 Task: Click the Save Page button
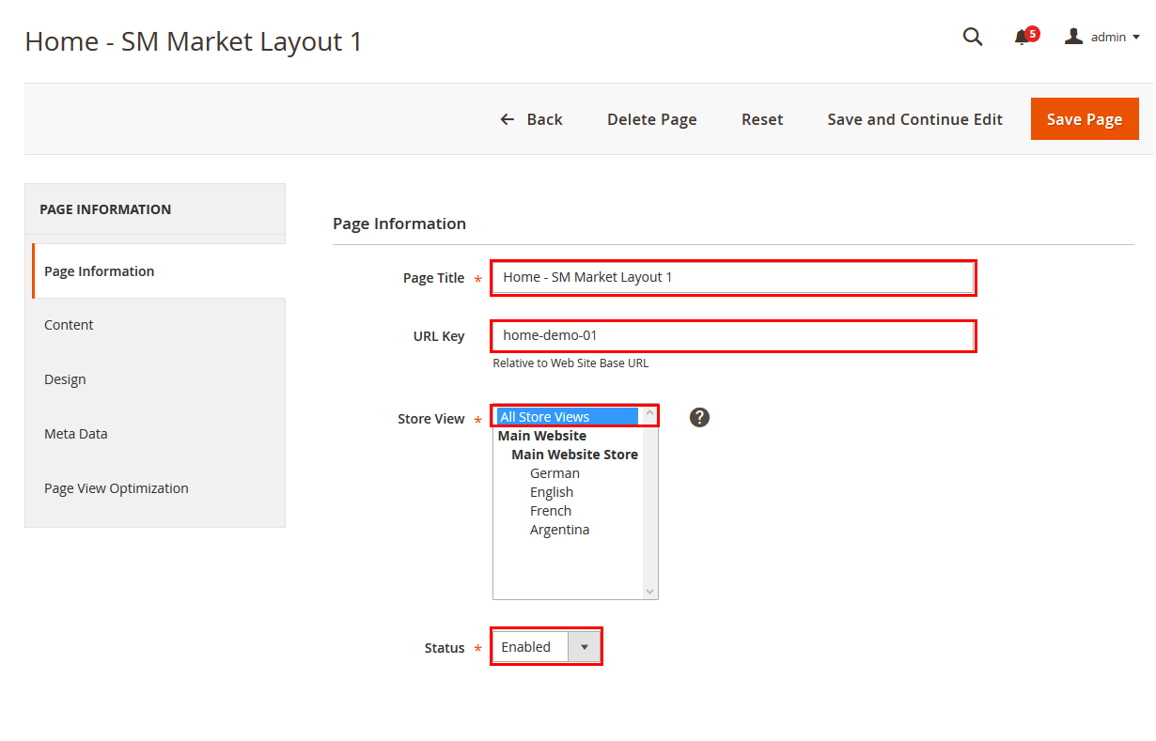click(x=1085, y=119)
